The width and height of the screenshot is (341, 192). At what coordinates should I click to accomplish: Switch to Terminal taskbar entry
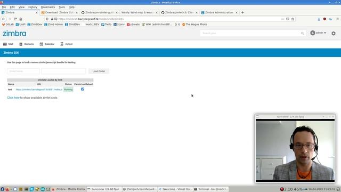click(211, 189)
